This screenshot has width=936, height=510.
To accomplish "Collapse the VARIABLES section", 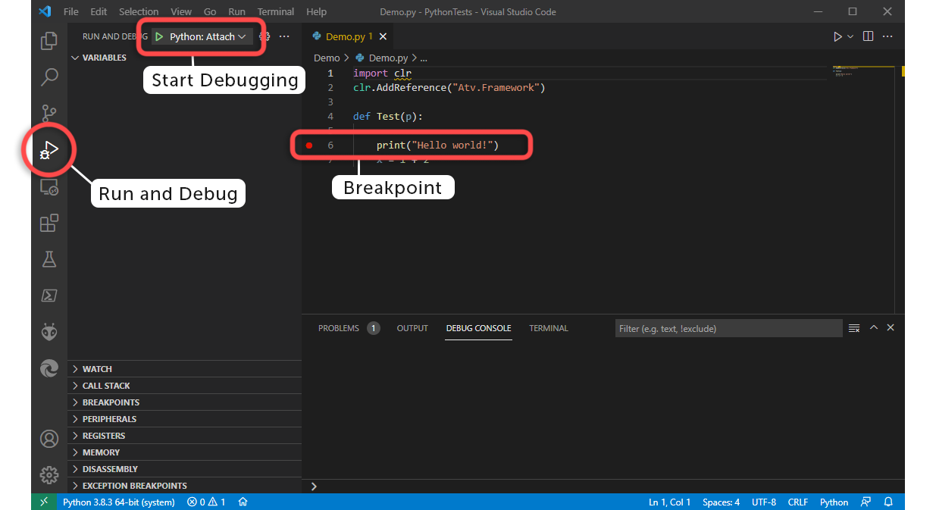I will click(x=184, y=58).
